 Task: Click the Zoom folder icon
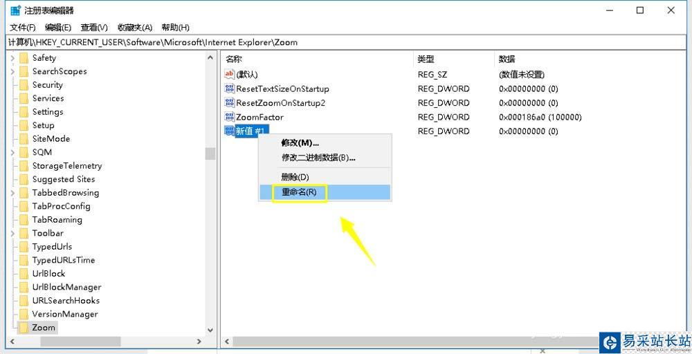click(24, 328)
